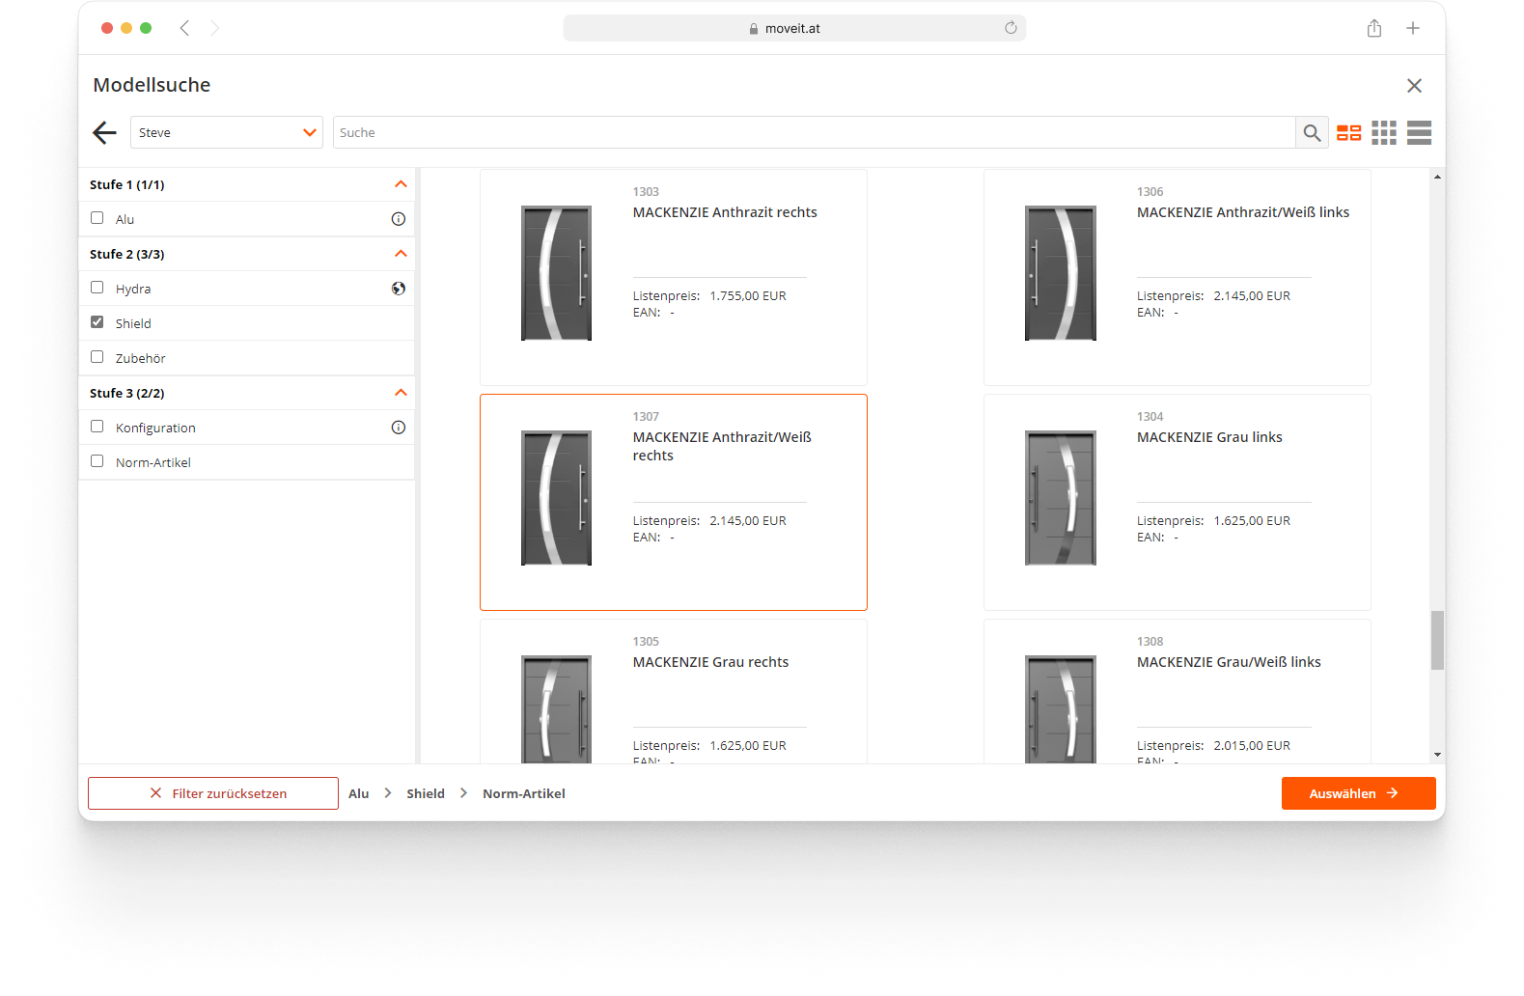Switch to the grid tile view icon
The width and height of the screenshot is (1524, 996).
1384,132
